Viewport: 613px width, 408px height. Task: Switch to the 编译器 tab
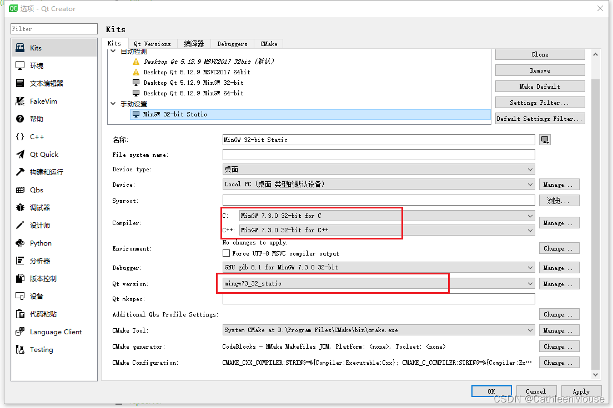click(194, 44)
